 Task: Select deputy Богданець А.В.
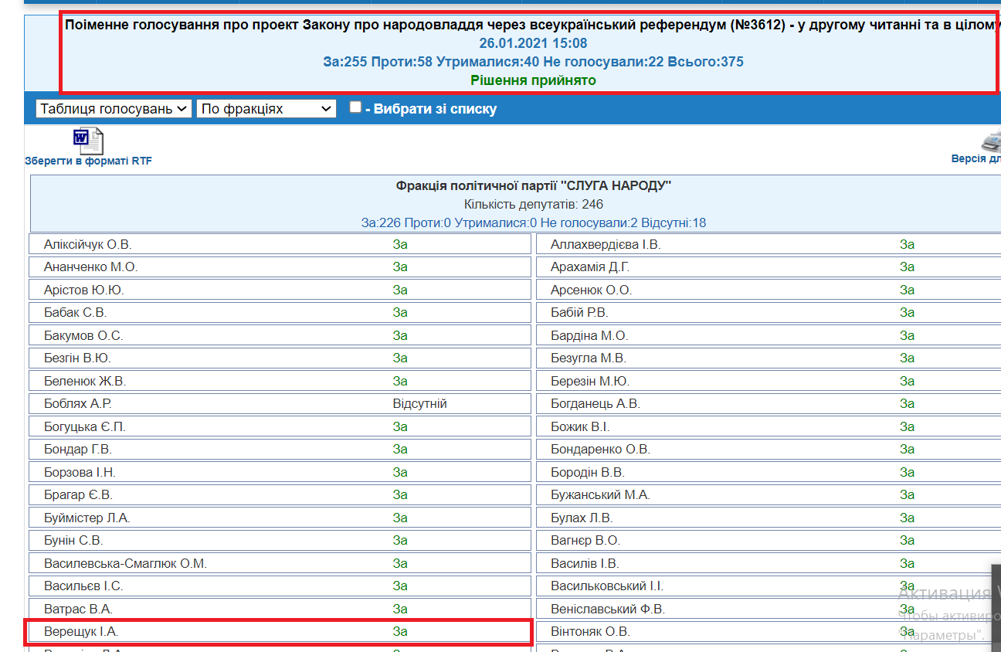[596, 404]
